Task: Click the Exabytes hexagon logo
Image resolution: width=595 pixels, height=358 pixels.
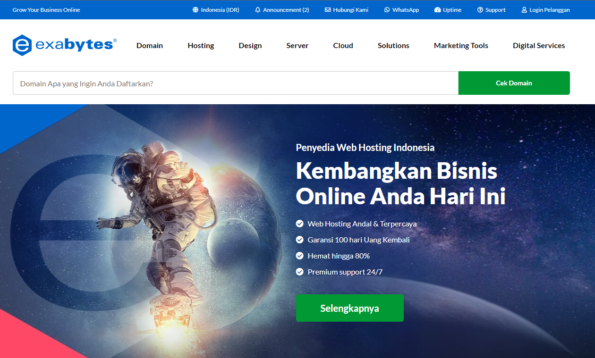Action: pos(22,45)
